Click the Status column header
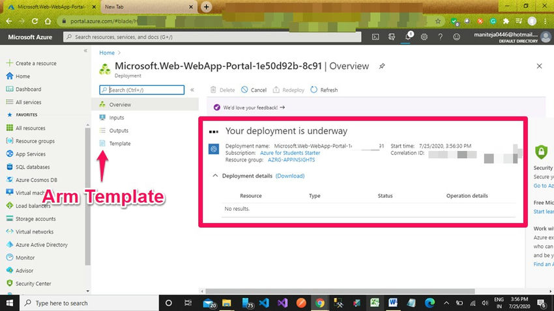This screenshot has width=554, height=311. (x=385, y=196)
